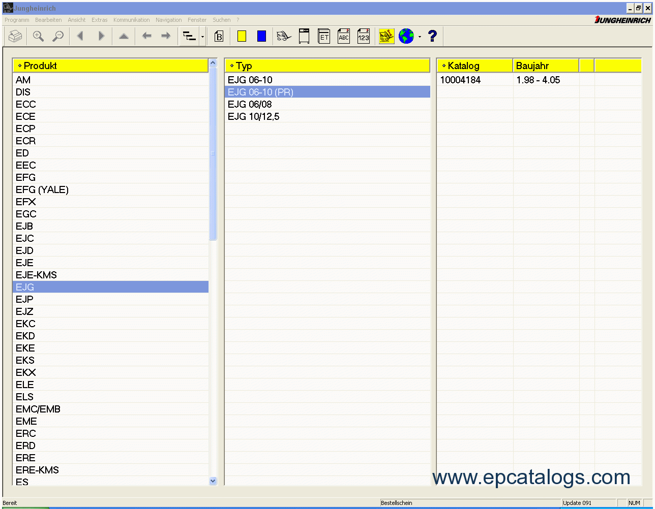
Task: Select product EJB
Action: pyautogui.click(x=110, y=226)
